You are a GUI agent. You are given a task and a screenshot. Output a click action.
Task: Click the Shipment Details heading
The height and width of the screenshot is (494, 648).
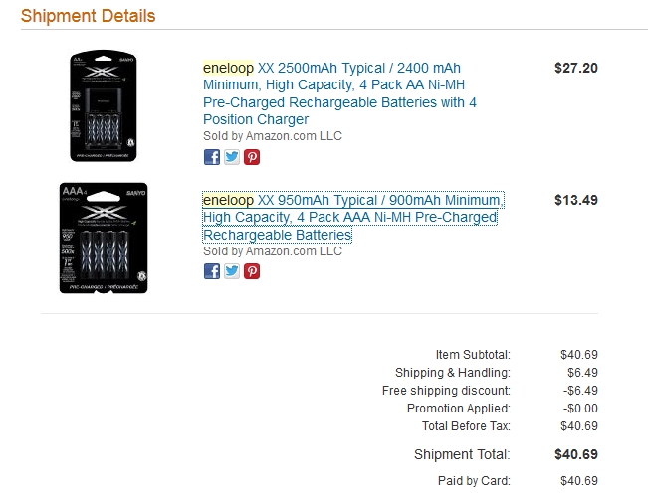point(88,17)
